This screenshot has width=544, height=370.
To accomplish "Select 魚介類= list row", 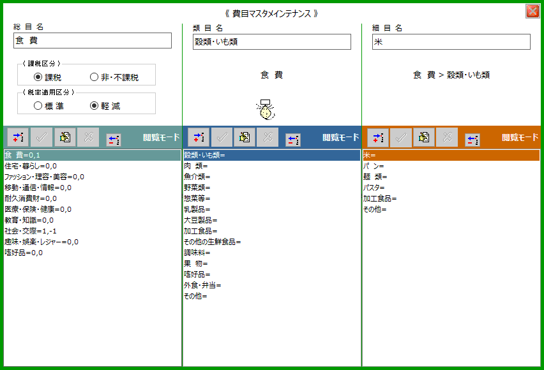I will pos(272,177).
